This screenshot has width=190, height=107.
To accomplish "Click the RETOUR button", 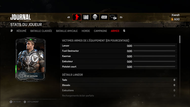I will click(15, 102).
